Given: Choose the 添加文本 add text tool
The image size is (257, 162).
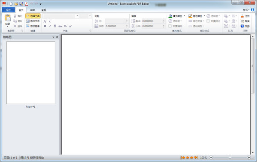Looking at the screenshot, I should 33,21.
